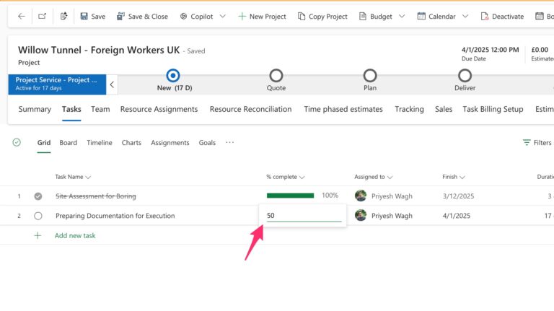Click the 100% green progress bar
Image resolution: width=554 pixels, height=311 pixels.
coord(290,196)
